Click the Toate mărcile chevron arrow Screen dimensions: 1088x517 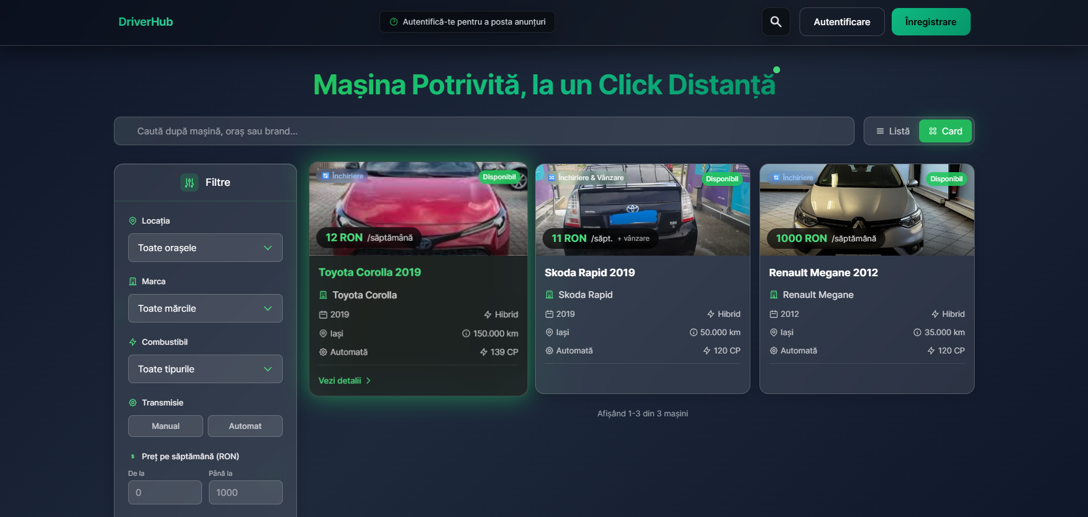[268, 308]
